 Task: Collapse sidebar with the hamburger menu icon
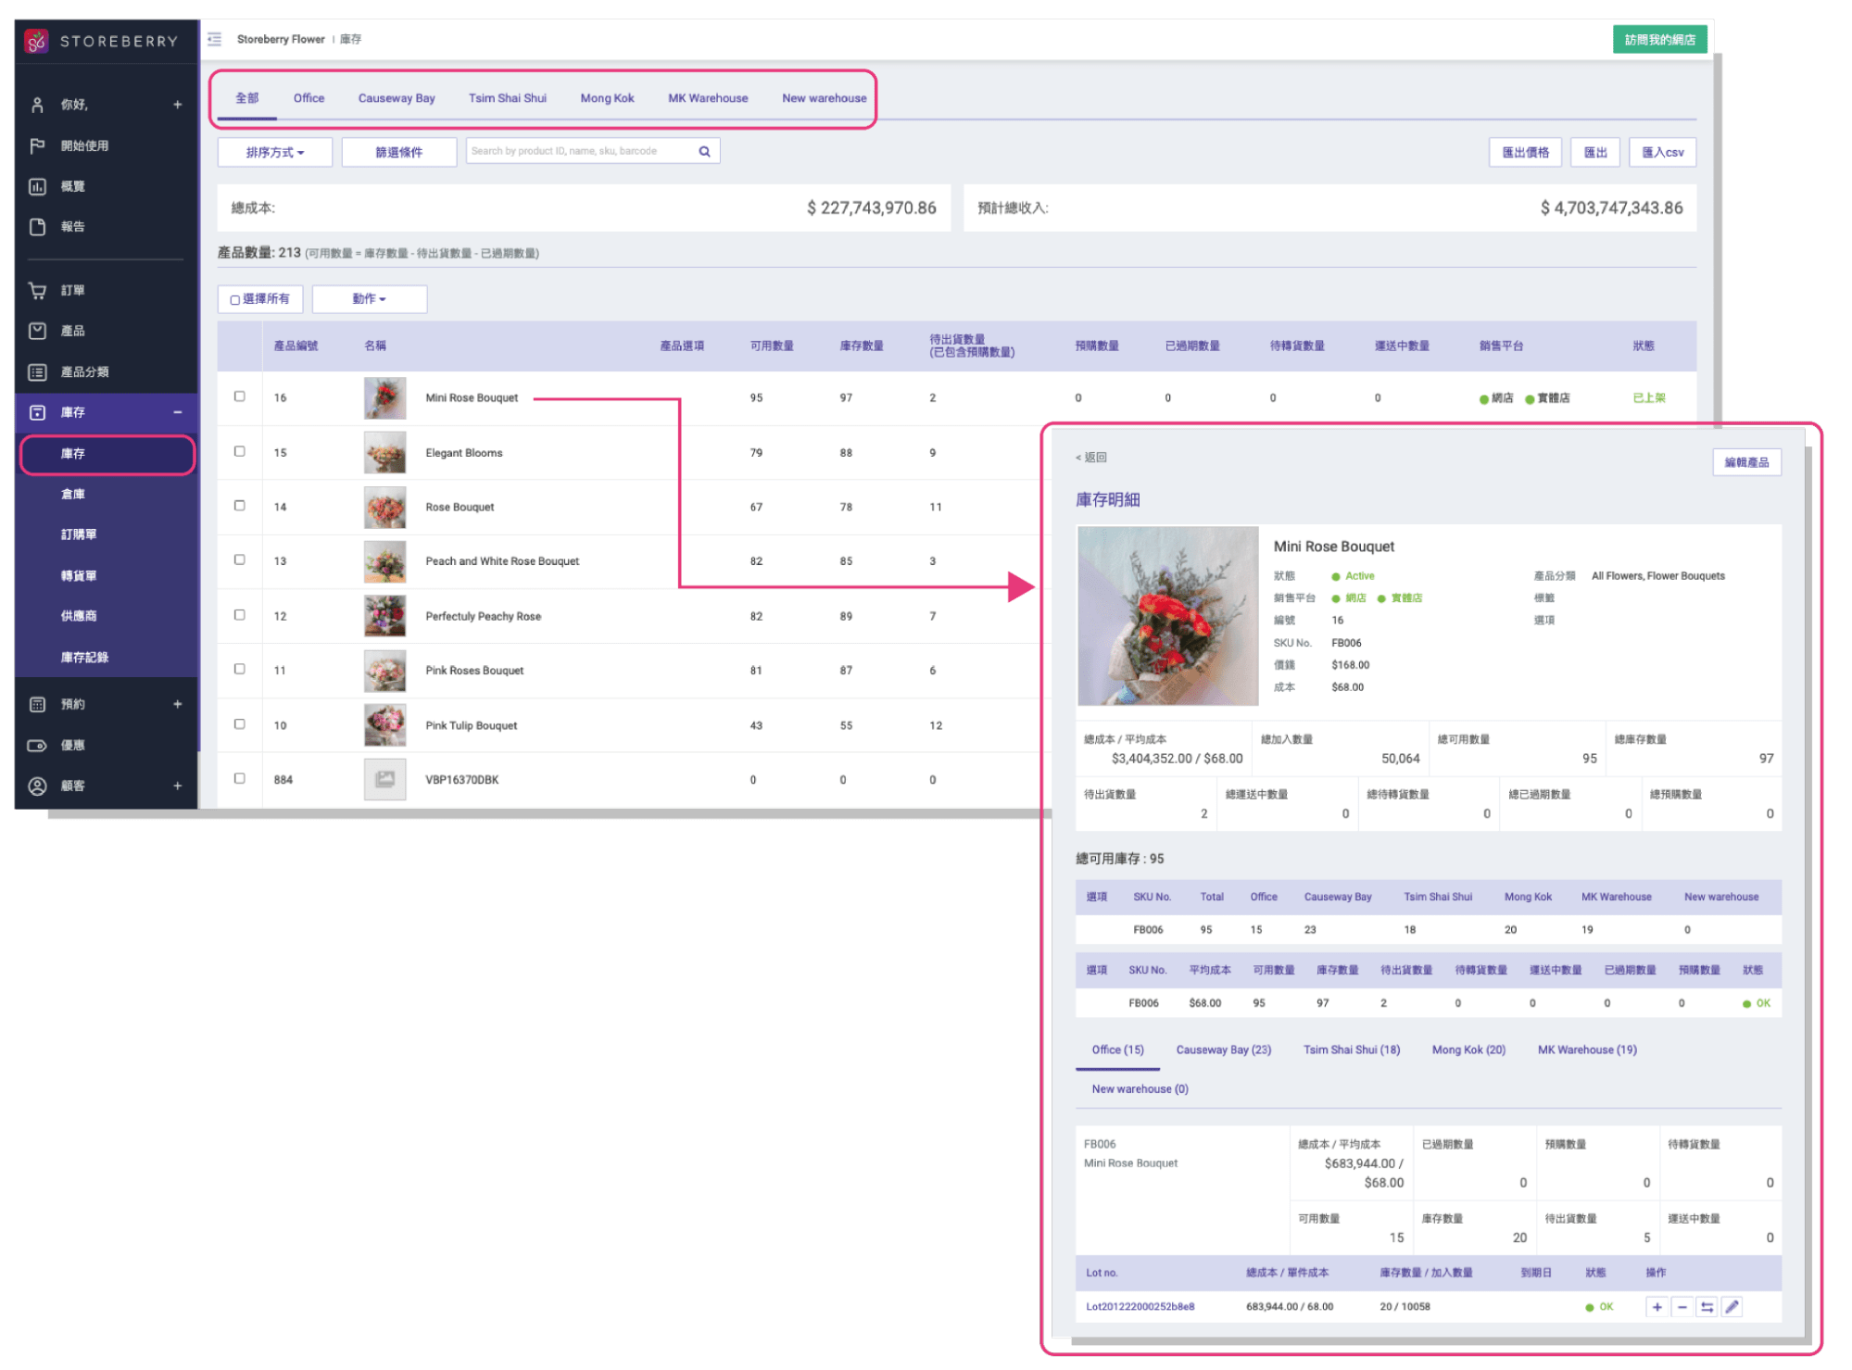[x=215, y=39]
